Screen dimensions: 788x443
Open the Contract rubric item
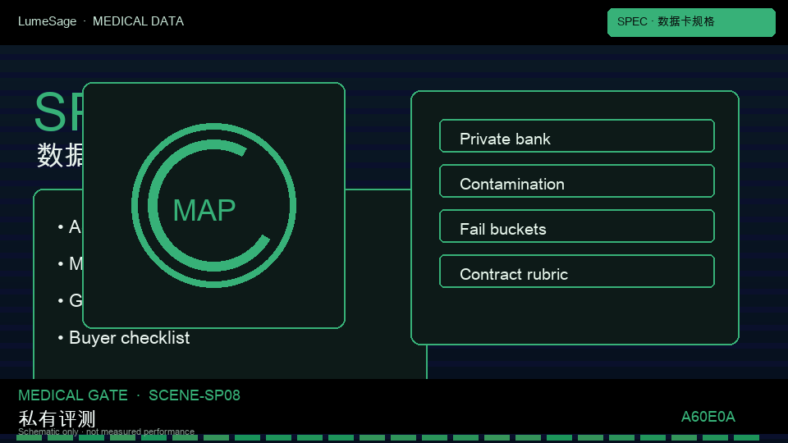click(x=577, y=272)
